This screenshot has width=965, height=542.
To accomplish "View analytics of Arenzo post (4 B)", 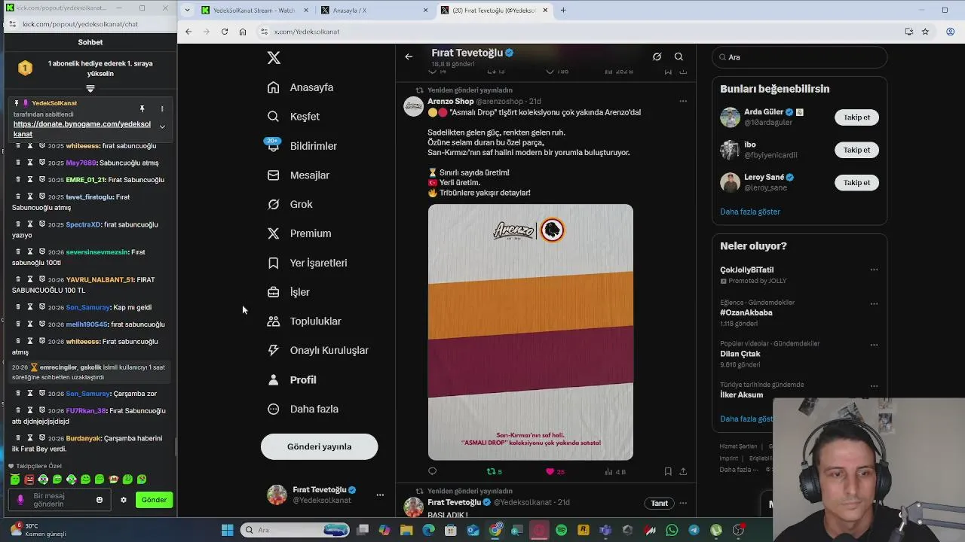I will tap(615, 471).
